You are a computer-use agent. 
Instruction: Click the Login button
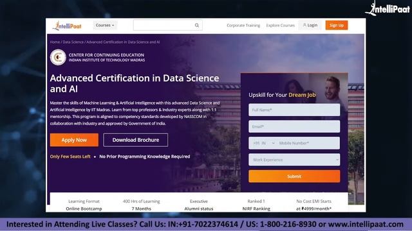tap(310, 25)
